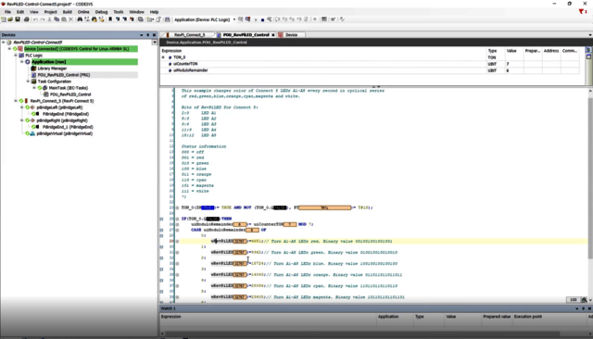Pin the Devices panel with pushpin icon

click(148, 35)
